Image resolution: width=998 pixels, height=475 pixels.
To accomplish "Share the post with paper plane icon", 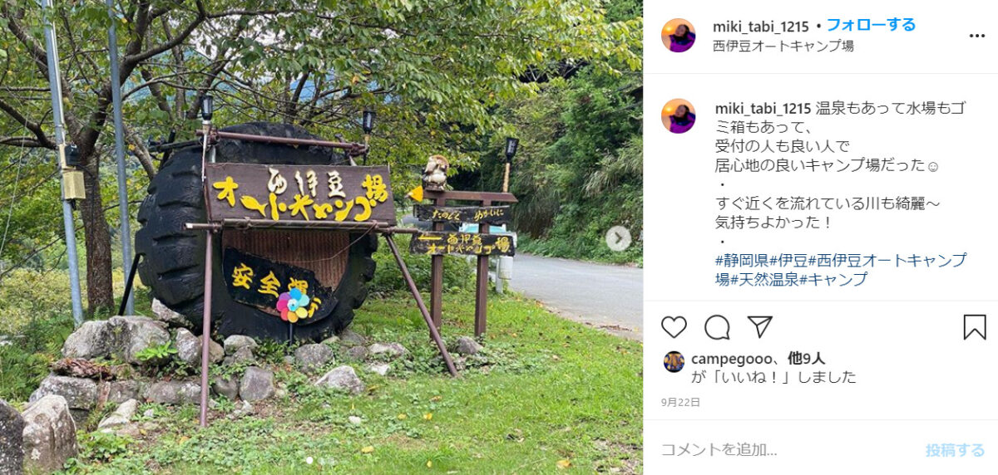I will [x=759, y=326].
